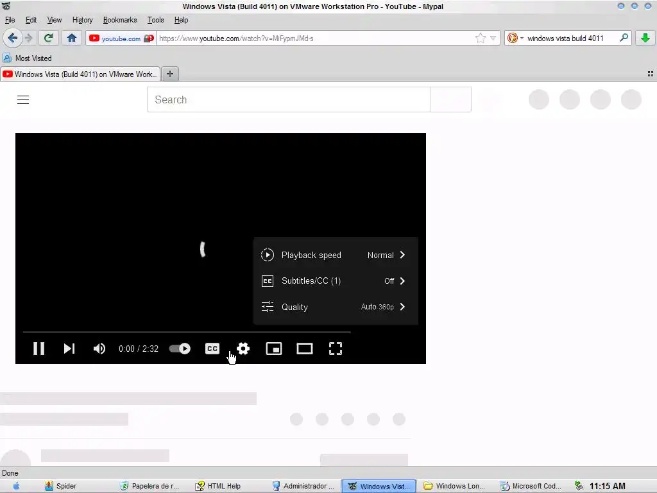Click the Mypal raccoon icon in title bar
Screen dimensions: 657x493
coord(6,6)
